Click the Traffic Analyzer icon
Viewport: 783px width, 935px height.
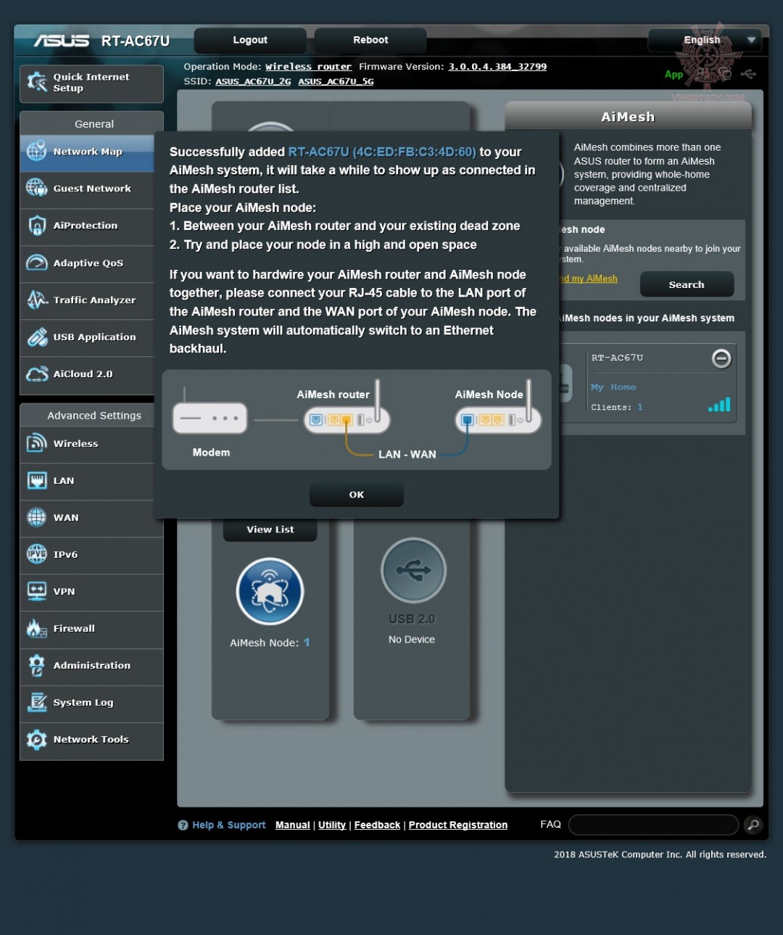tap(37, 300)
